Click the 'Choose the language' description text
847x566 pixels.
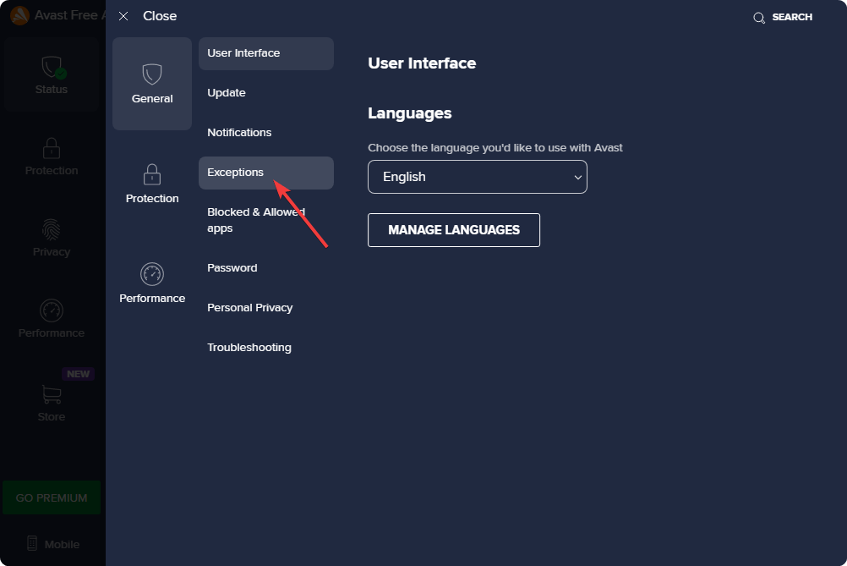pos(495,147)
